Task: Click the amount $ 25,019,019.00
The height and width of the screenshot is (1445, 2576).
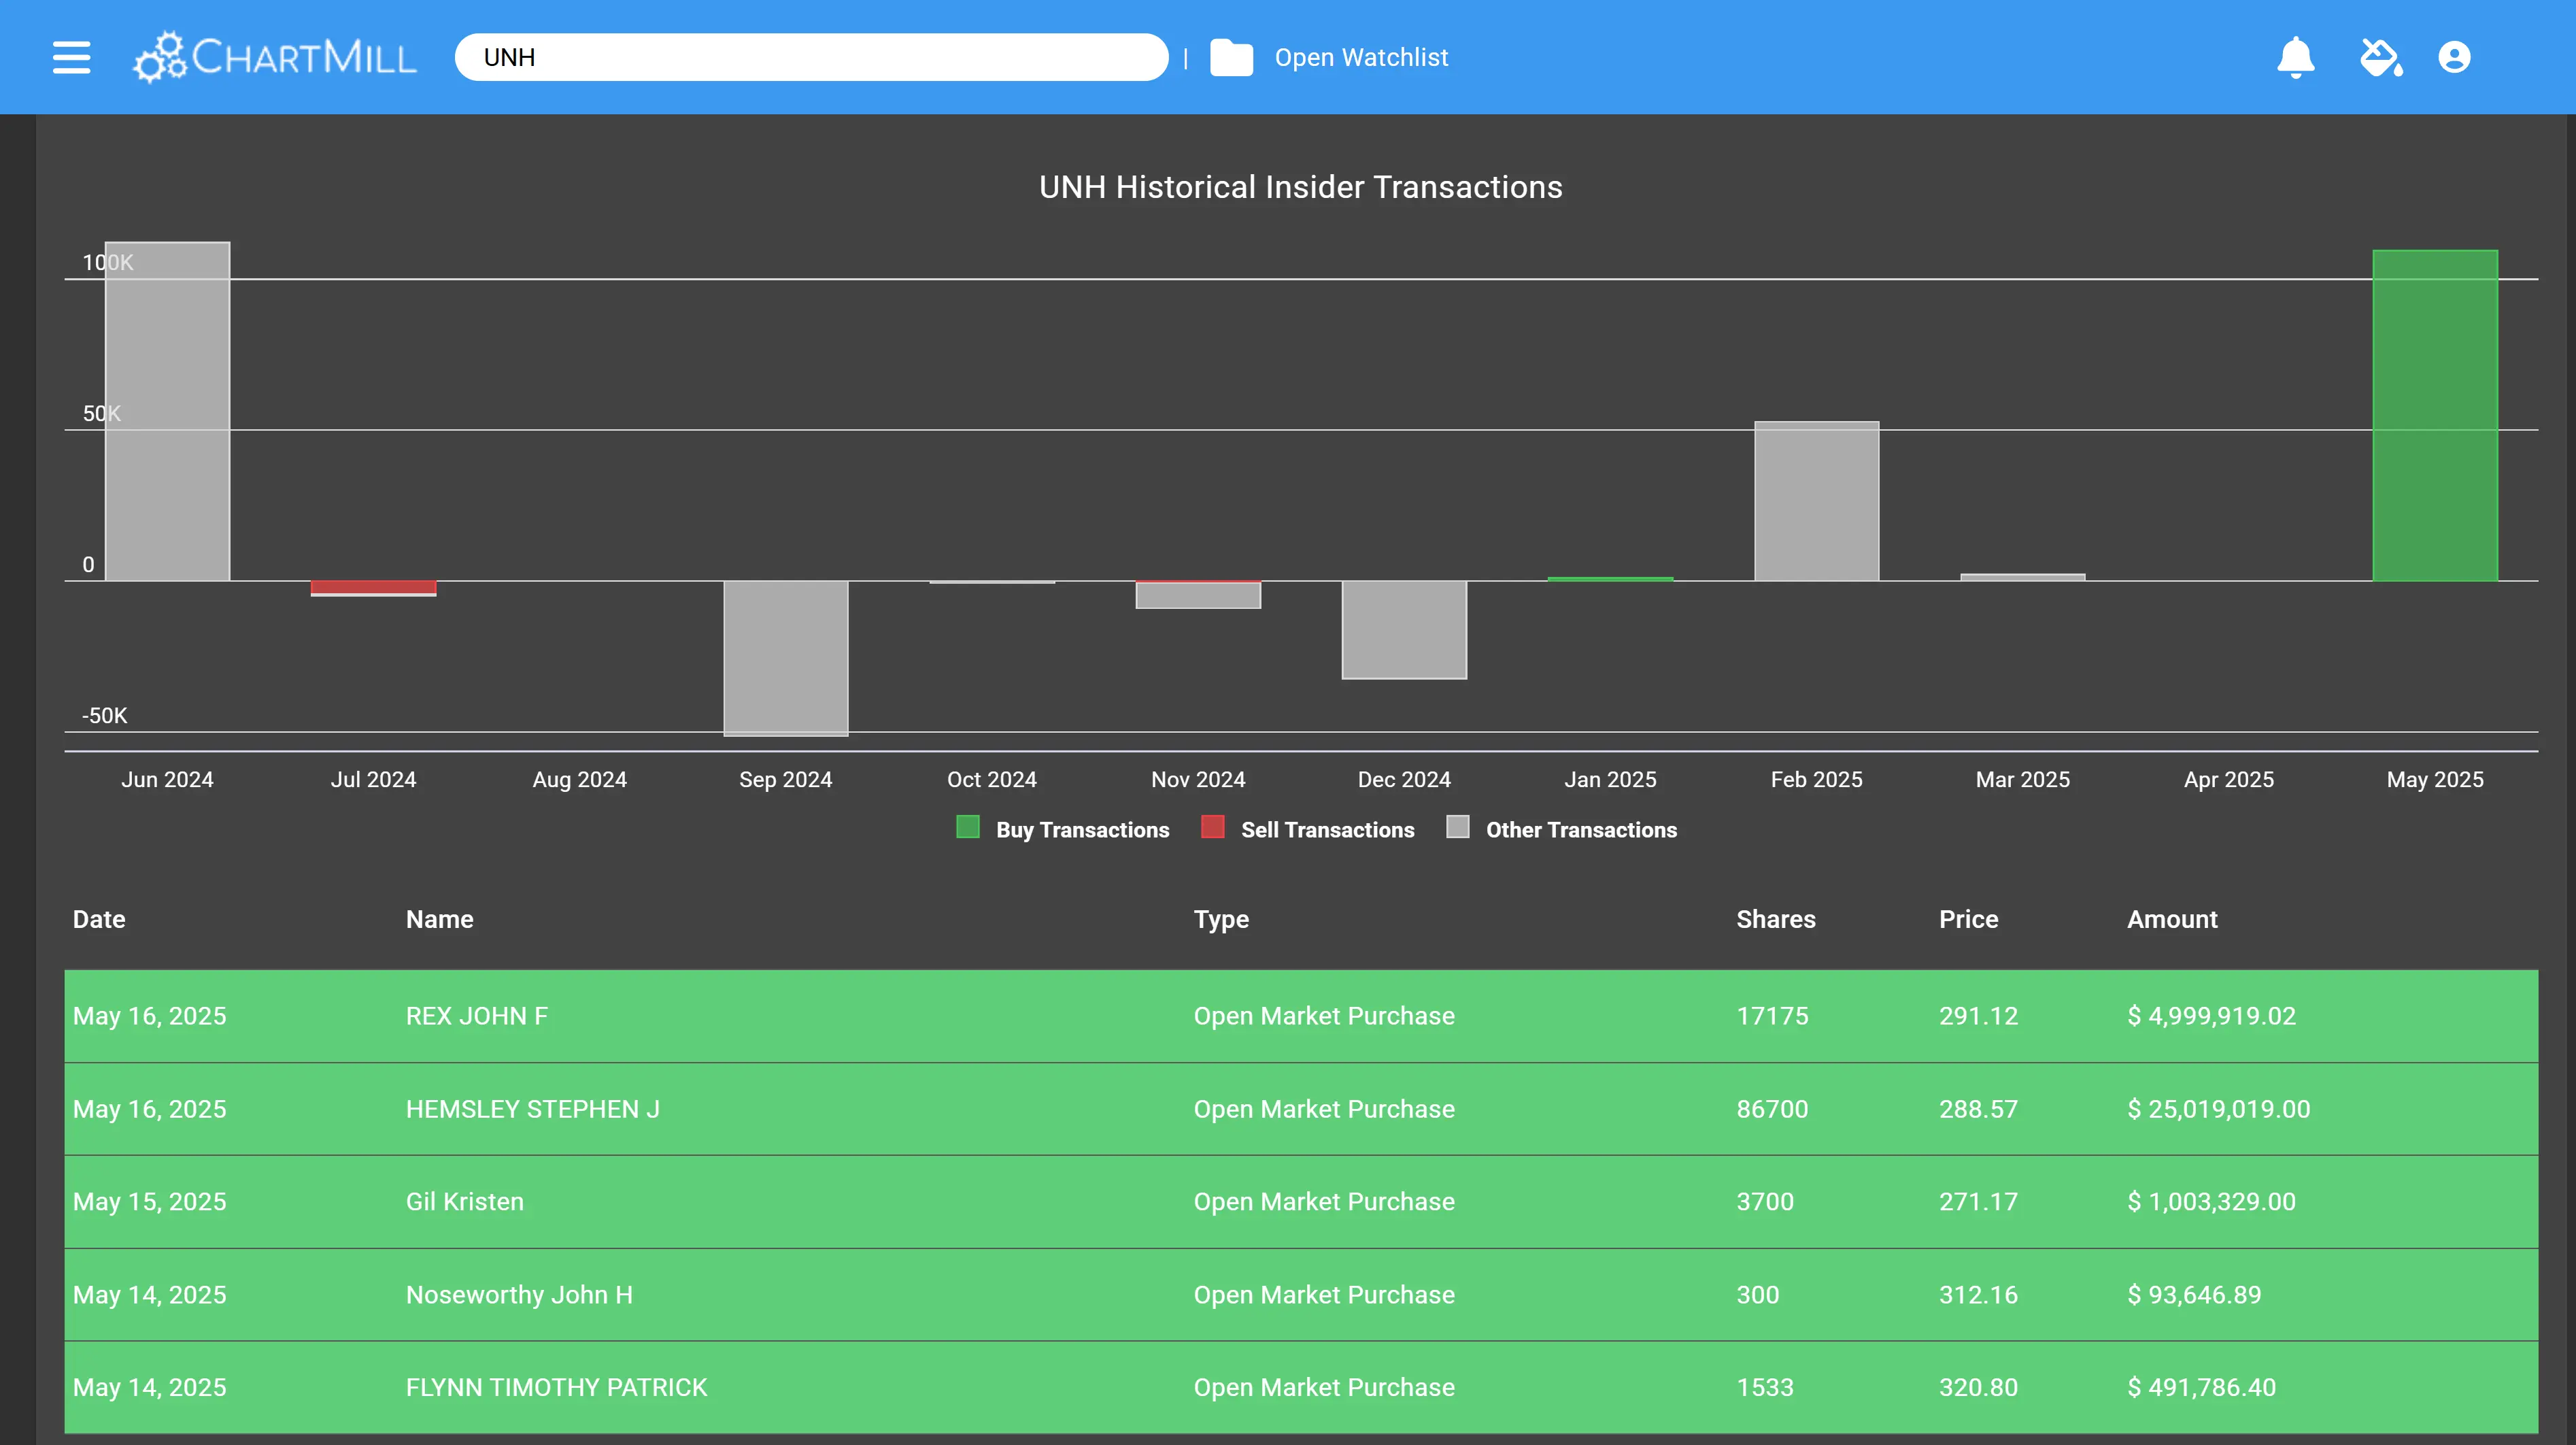Action: point(2219,1109)
